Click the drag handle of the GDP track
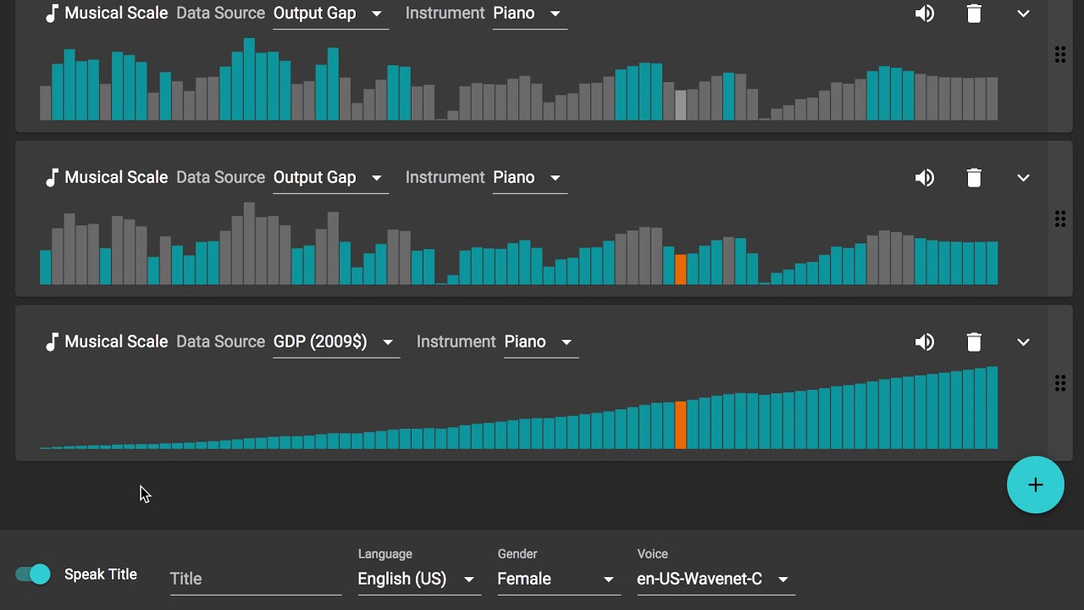Viewport: 1084px width, 610px height. pos(1059,383)
